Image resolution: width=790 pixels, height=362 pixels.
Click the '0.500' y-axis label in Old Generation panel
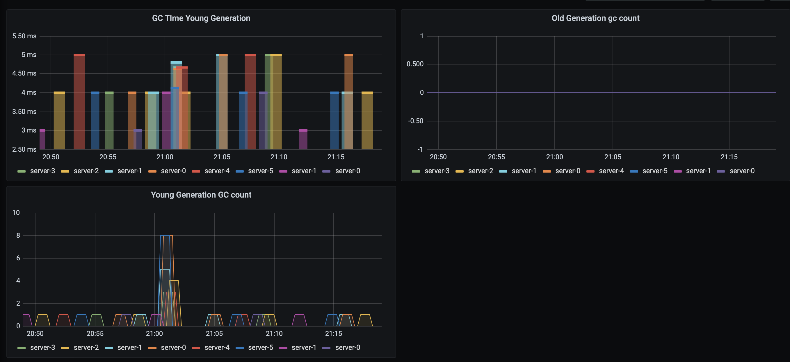pyautogui.click(x=415, y=64)
